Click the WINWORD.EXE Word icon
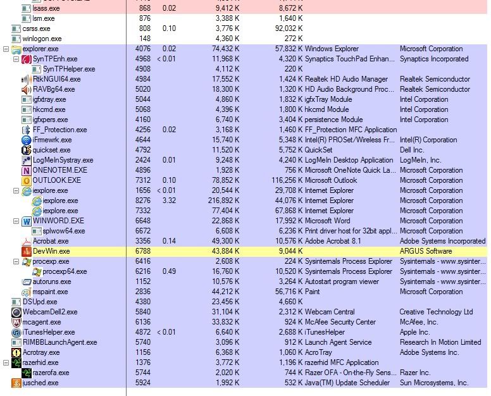The width and height of the screenshot is (491, 396). [27, 221]
